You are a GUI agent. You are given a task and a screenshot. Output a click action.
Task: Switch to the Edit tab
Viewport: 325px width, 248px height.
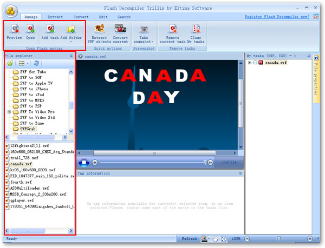103,17
